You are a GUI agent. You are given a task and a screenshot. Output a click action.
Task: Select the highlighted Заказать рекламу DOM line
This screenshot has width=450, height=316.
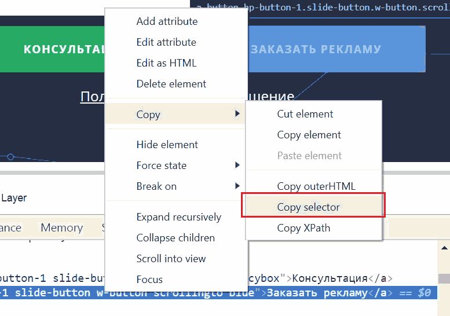[218, 293]
